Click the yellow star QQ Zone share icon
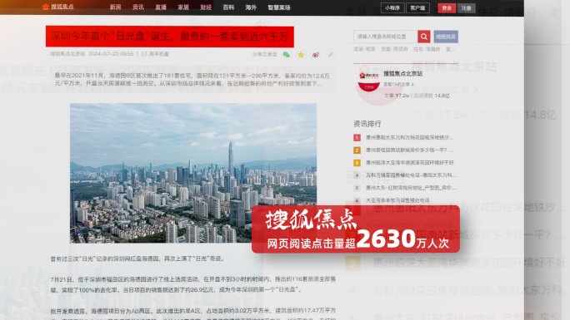This screenshot has width=570, height=320. pyautogui.click(x=301, y=55)
